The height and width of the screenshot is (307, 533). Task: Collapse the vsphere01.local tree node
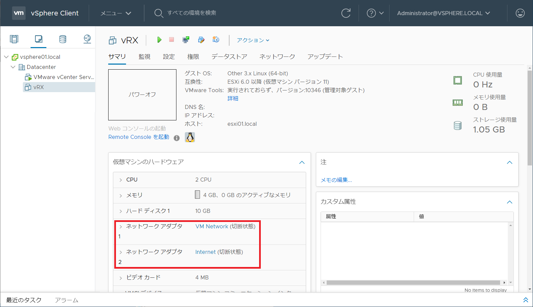6,57
